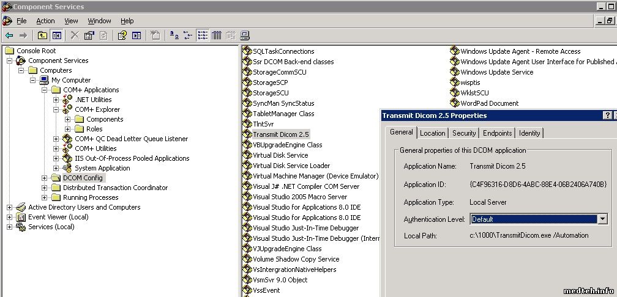Expand the Event Viewer (Local) node

[9, 217]
